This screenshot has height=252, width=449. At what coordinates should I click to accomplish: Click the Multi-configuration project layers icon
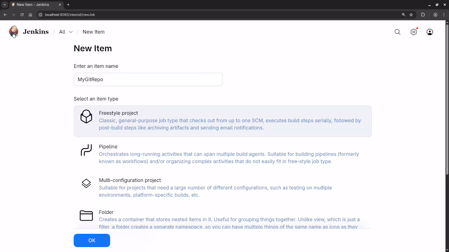(x=86, y=183)
